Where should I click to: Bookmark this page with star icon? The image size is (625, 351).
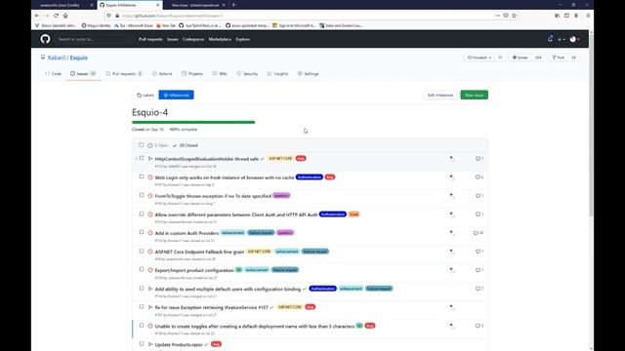[x=515, y=16]
